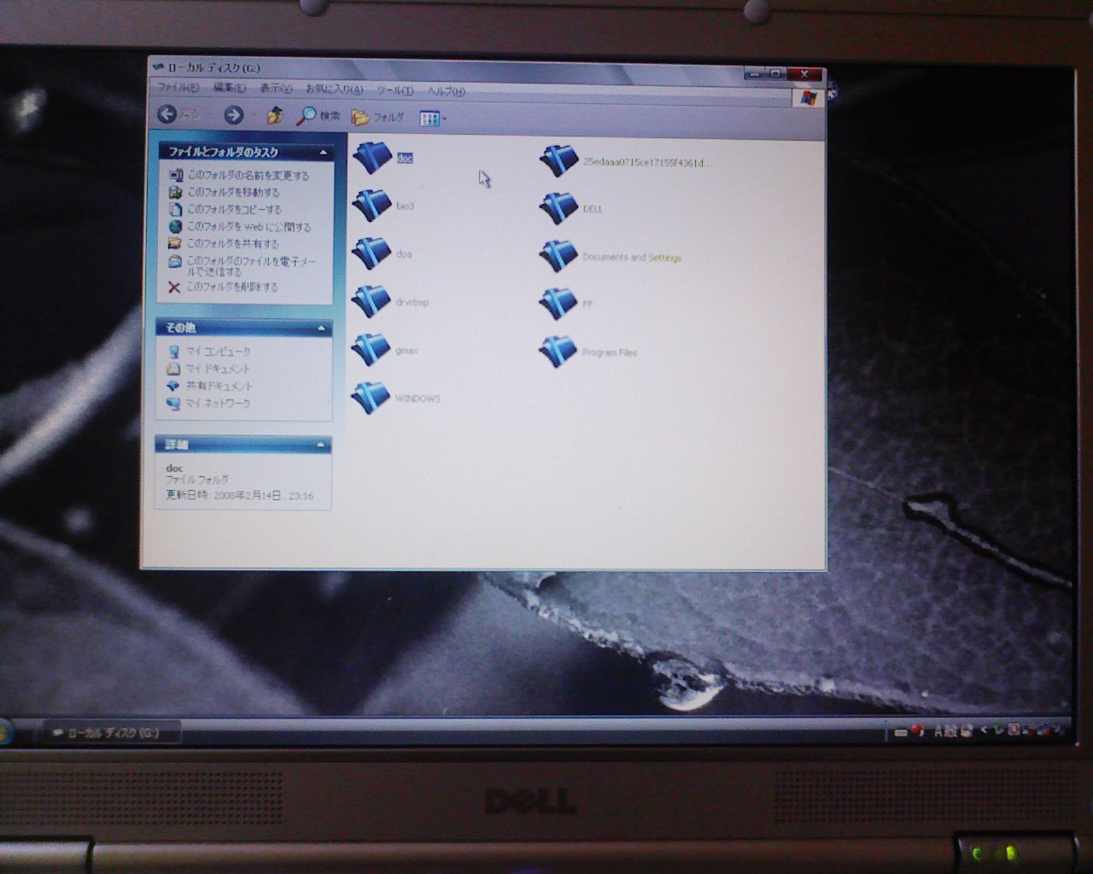Click the rename this folder link
The width and height of the screenshot is (1093, 874).
[248, 175]
